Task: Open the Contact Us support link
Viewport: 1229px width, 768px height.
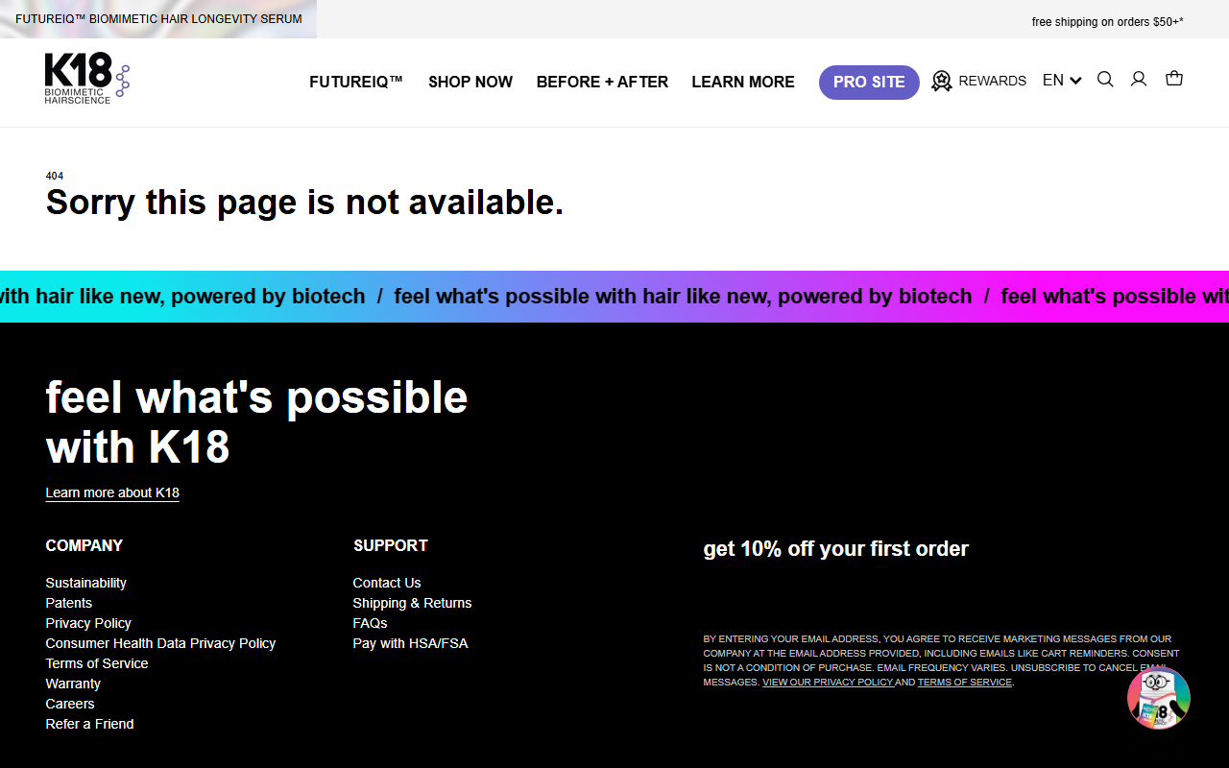Action: (x=387, y=583)
